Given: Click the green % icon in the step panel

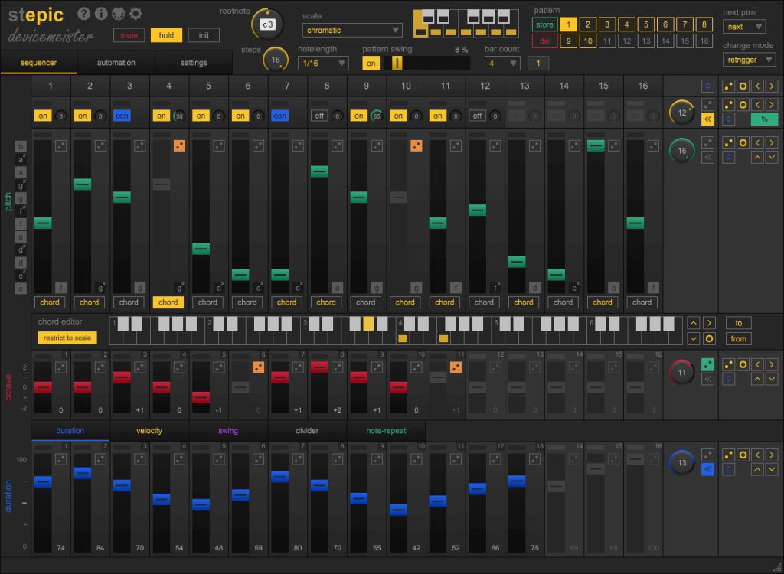Looking at the screenshot, I should [x=765, y=119].
